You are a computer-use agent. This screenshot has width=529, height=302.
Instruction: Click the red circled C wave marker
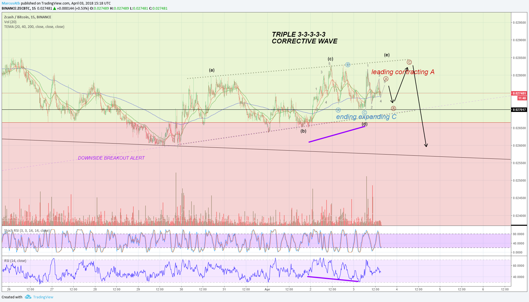tap(409, 62)
